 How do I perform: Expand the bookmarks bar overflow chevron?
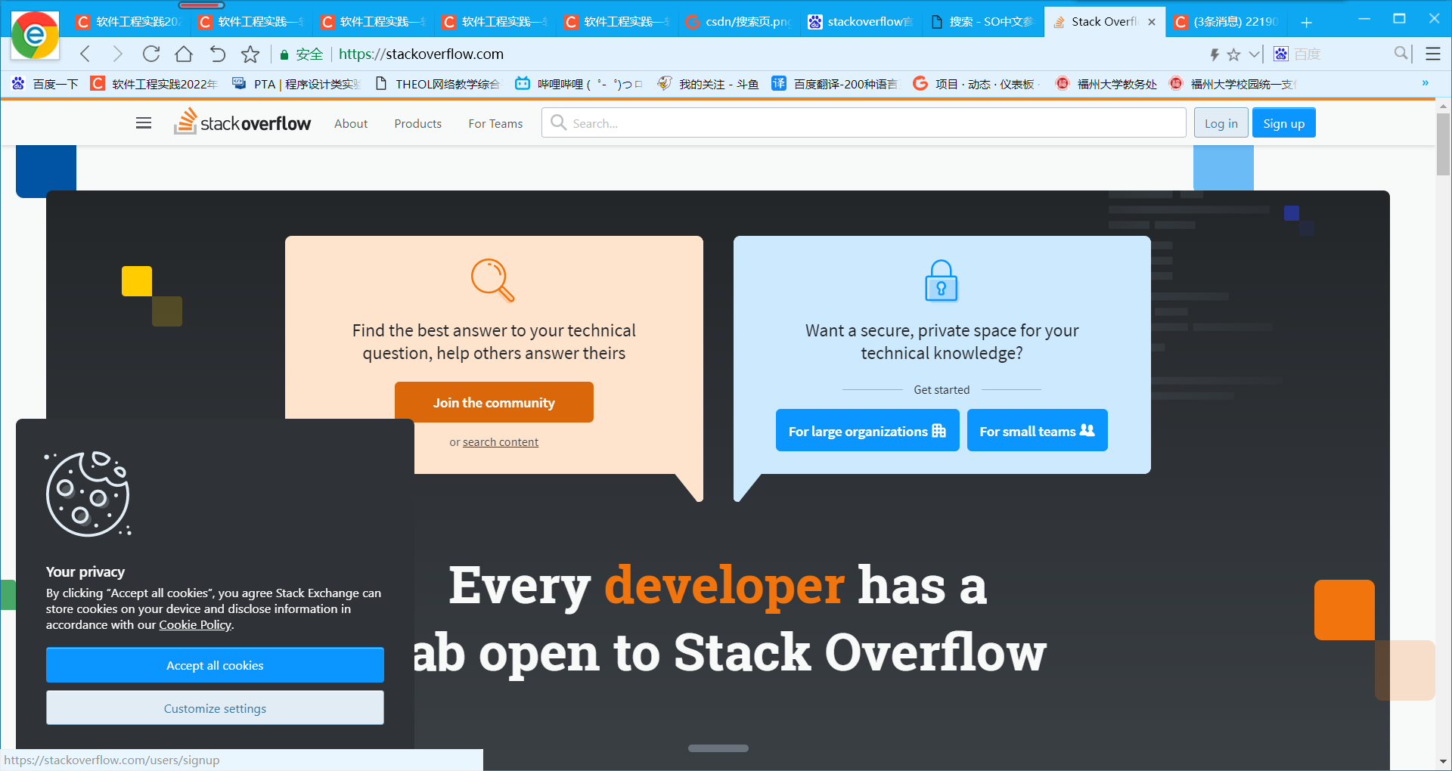[1426, 83]
